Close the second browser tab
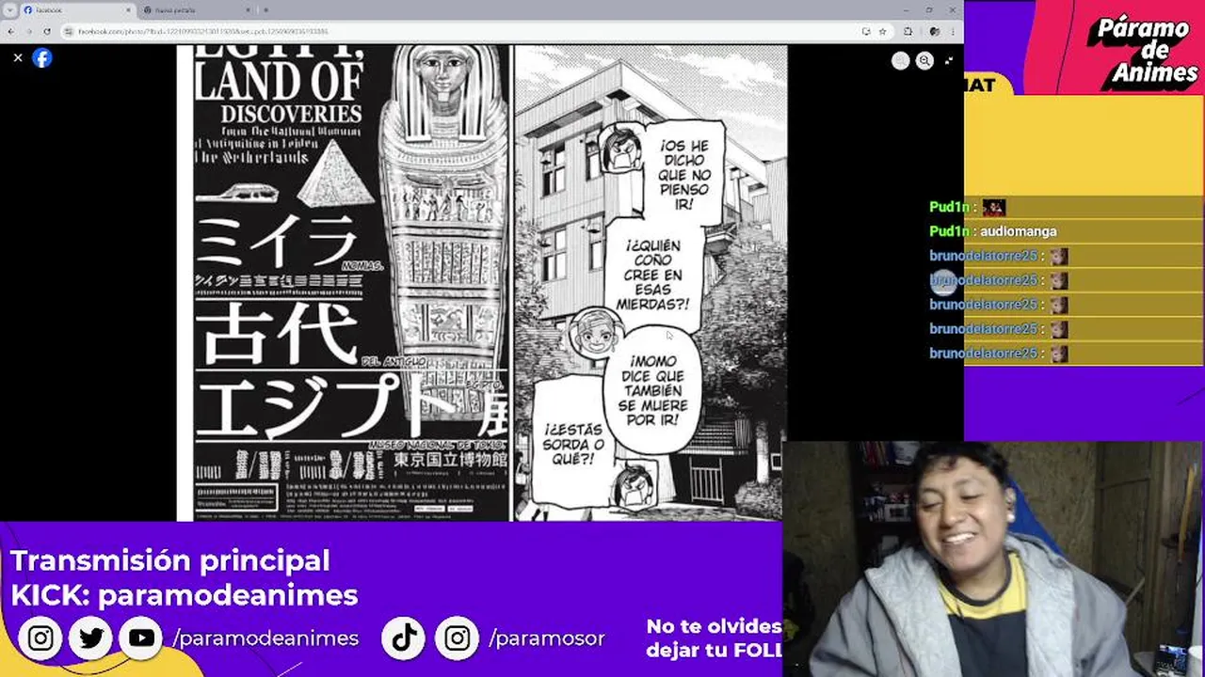The width and height of the screenshot is (1205, 677). coord(249,9)
